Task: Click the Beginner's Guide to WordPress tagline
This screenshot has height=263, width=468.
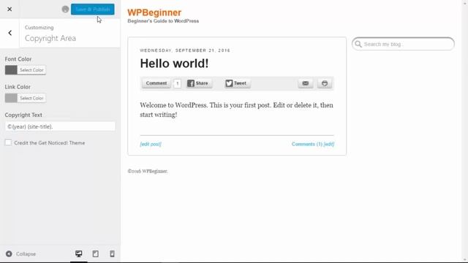Action: (163, 21)
